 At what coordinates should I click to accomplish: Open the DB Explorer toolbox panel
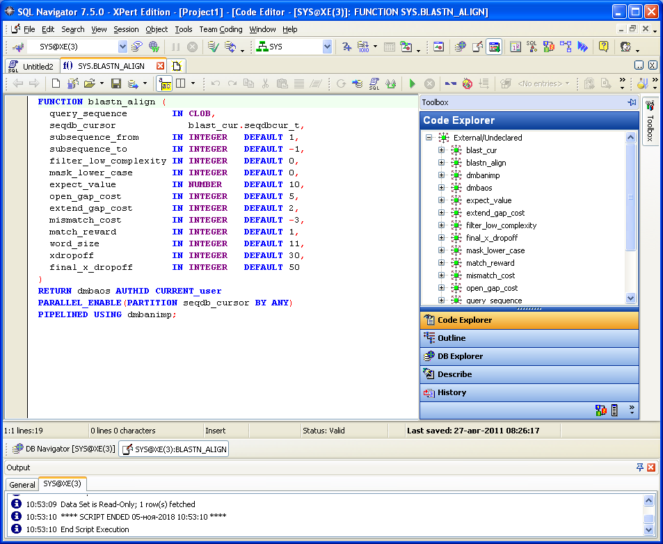click(460, 356)
